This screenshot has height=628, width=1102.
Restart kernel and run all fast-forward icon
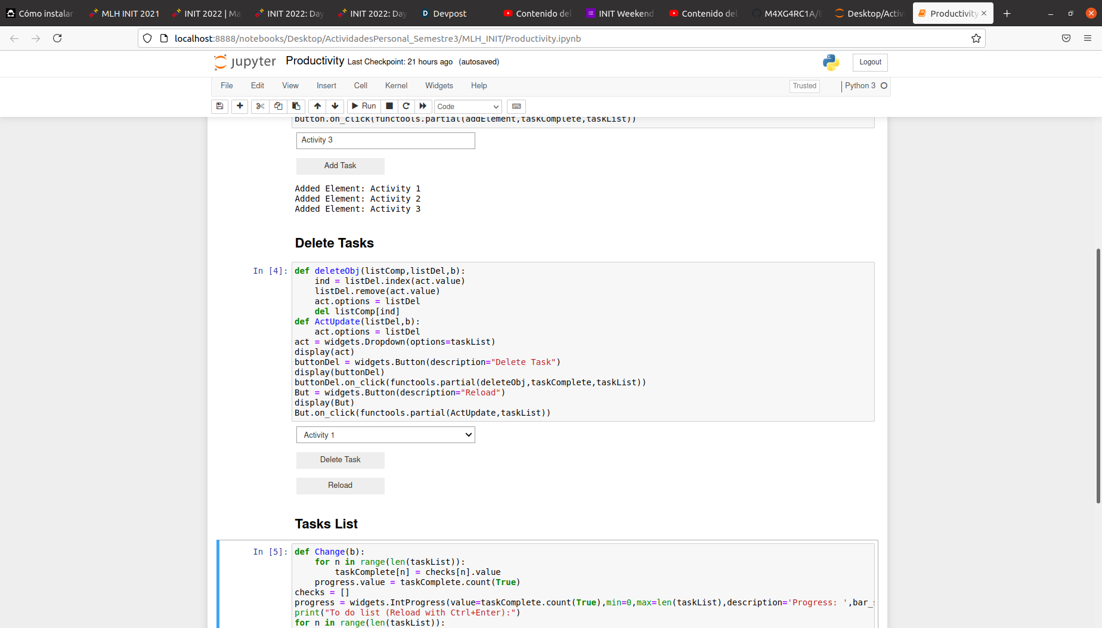423,106
